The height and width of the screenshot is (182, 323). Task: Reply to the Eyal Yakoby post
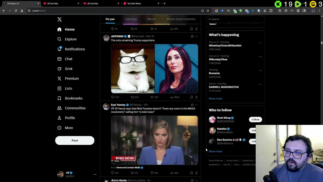115,173
